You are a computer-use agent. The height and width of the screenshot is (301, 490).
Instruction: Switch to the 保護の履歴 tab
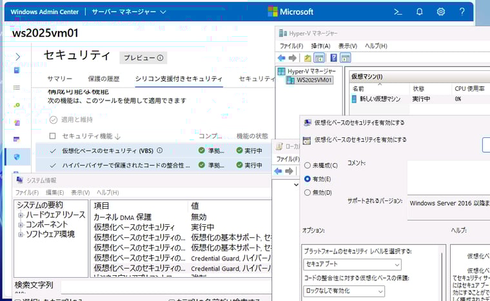pyautogui.click(x=104, y=79)
